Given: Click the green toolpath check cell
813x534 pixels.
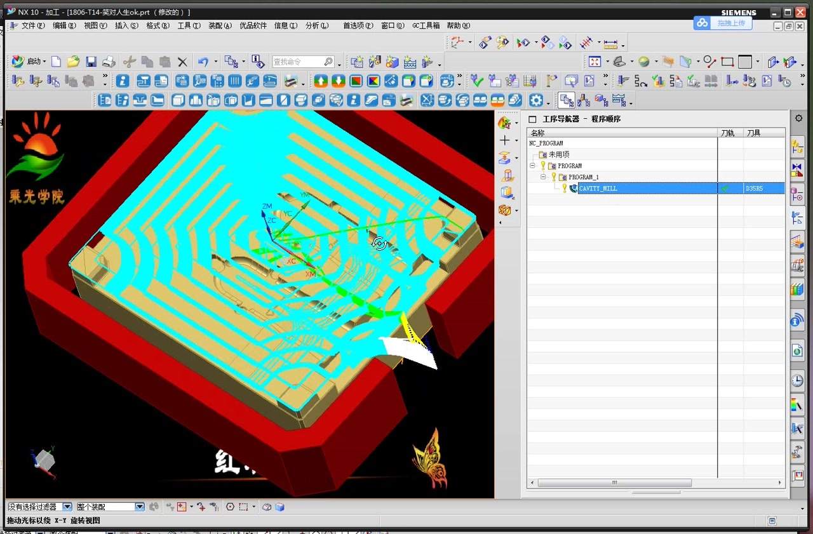Looking at the screenshot, I should point(730,189).
